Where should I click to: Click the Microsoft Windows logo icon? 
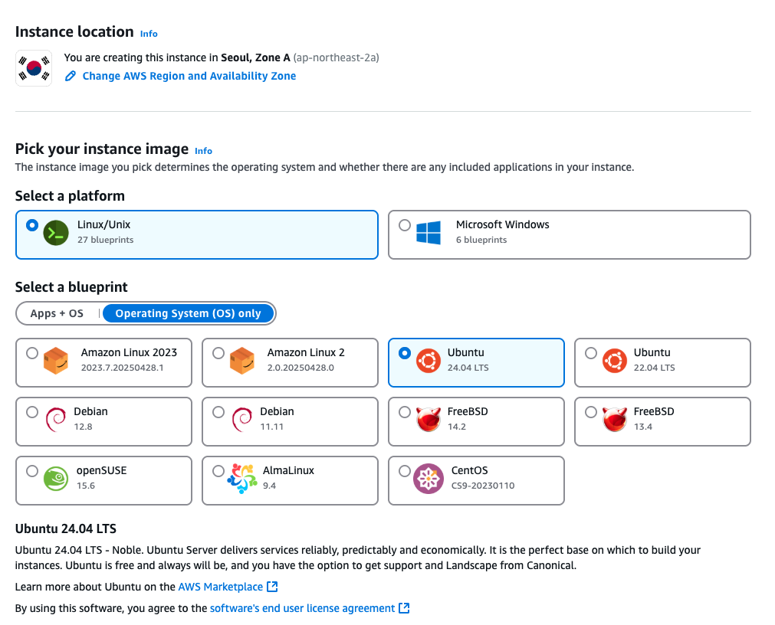tap(429, 233)
